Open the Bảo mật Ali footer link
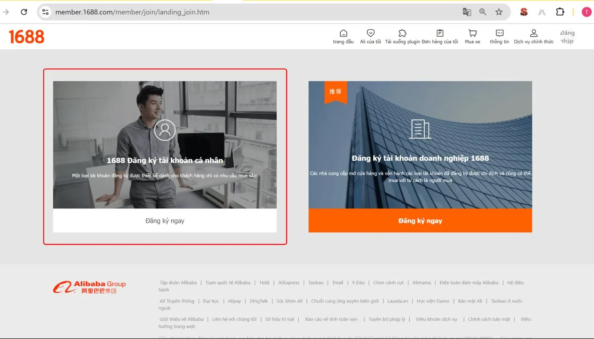This screenshot has width=594, height=339. coord(470,301)
